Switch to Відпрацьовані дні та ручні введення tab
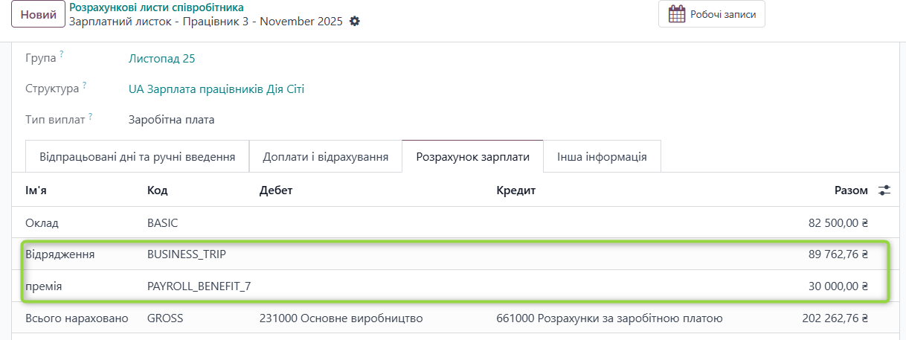906x340 pixels. pyautogui.click(x=137, y=157)
